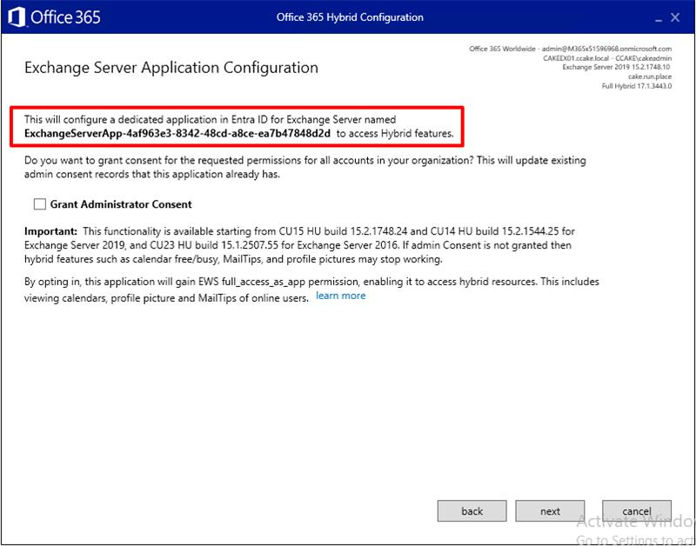Click the 'Do you want to grant consent' paragraph
The width and height of the screenshot is (696, 546).
coord(305,167)
